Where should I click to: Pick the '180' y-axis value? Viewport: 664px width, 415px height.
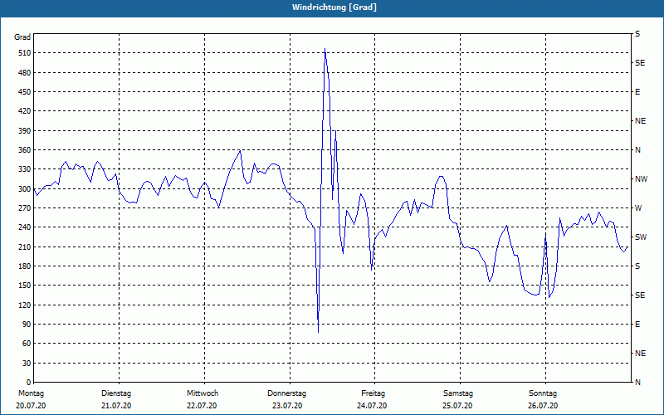pos(24,266)
